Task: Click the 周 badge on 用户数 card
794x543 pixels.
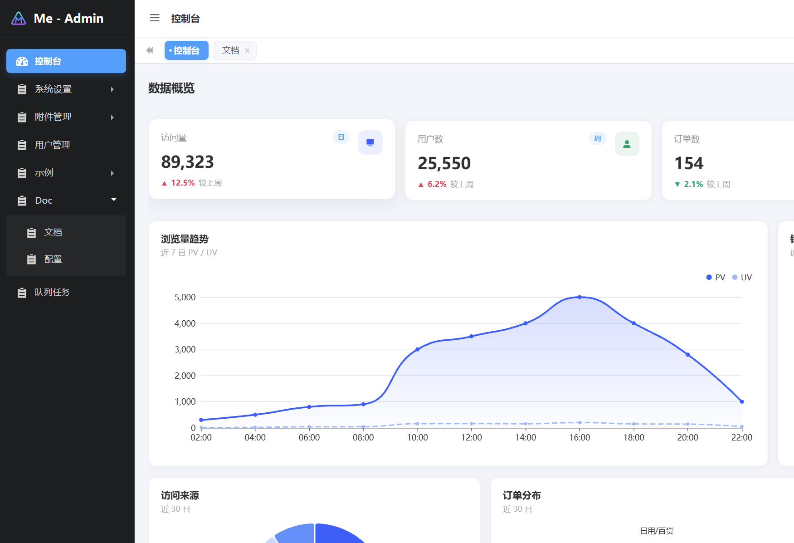Action: click(x=598, y=138)
